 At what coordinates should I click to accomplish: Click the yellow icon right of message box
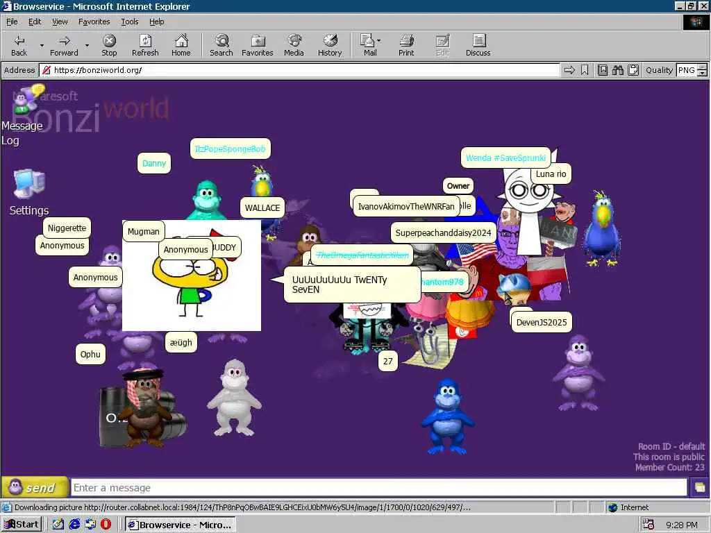coord(699,488)
